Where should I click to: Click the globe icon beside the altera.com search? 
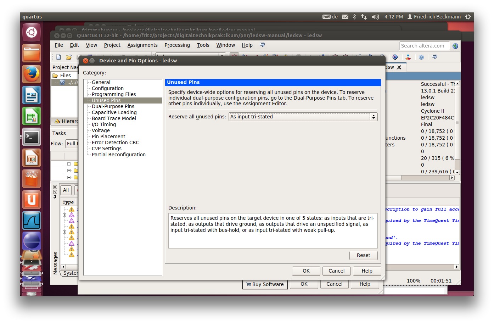tap(455, 46)
